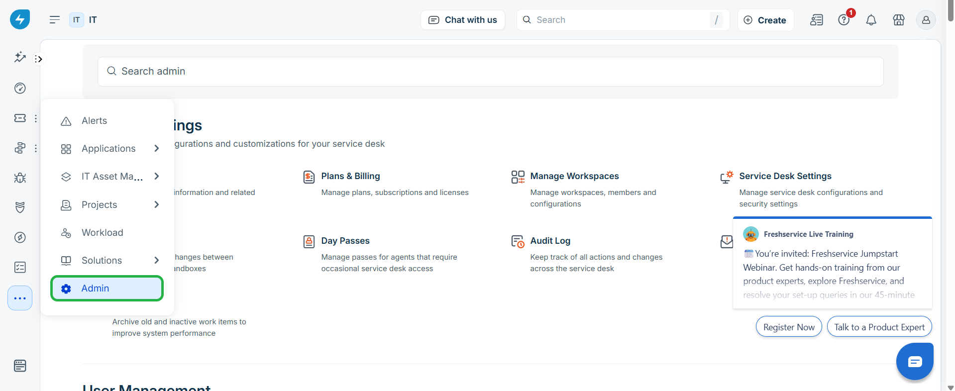
Task: Open the Tickets icon in sidebar
Action: 20,118
